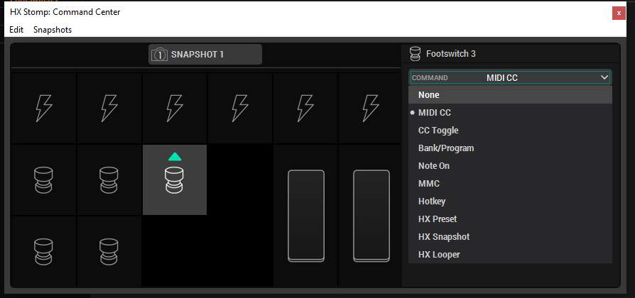Click the Command dropdown chevron arrow
635x298 pixels.
coord(604,77)
